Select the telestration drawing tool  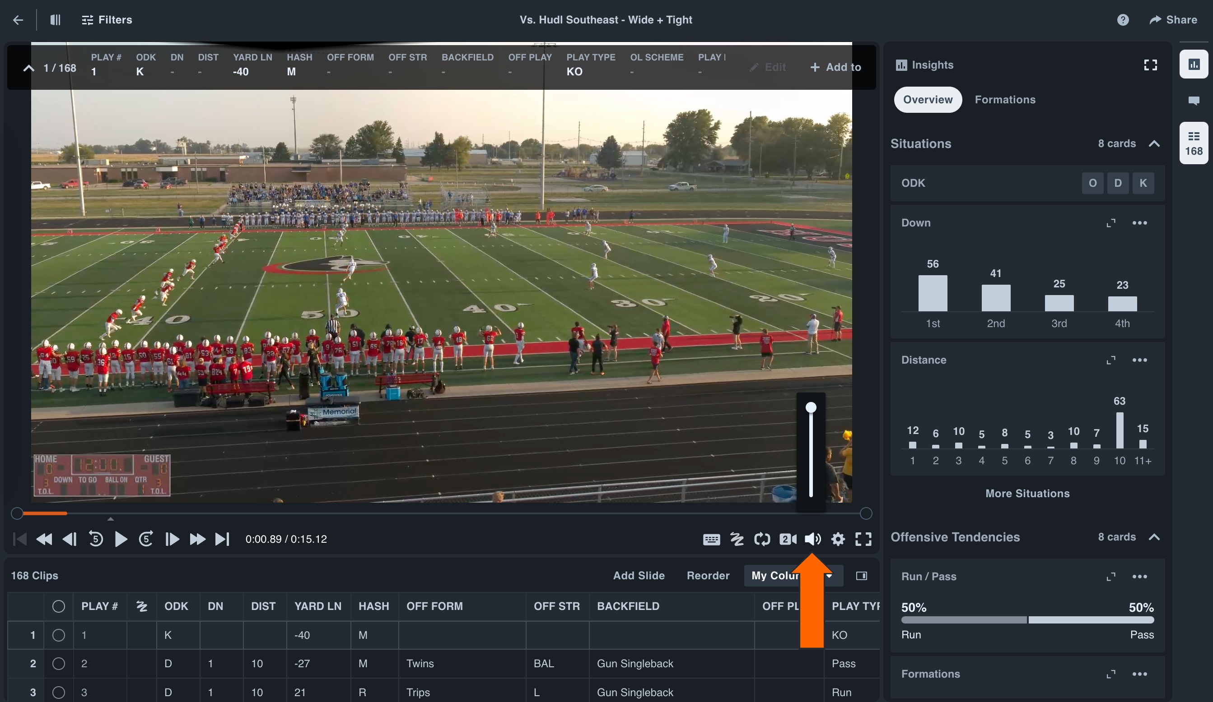pos(737,539)
